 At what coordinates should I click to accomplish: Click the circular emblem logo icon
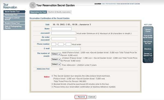click(33, 5)
